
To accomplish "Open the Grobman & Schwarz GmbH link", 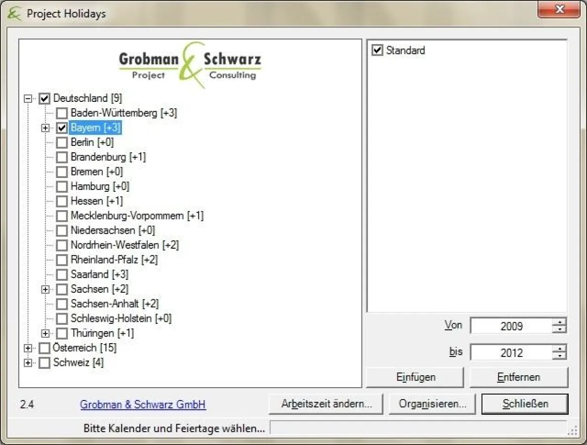I will click(143, 405).
